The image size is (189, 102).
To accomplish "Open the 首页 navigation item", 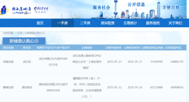I will (40, 23).
